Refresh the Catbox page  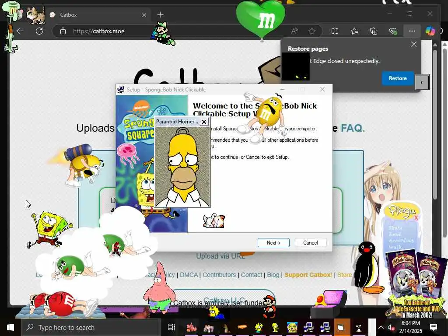(x=39, y=31)
